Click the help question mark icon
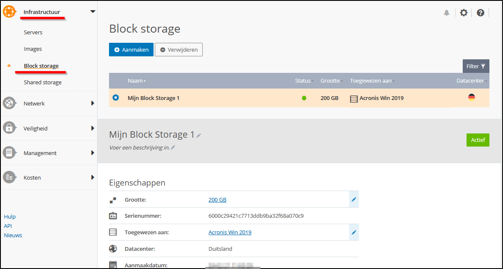The image size is (503, 269). [x=480, y=13]
